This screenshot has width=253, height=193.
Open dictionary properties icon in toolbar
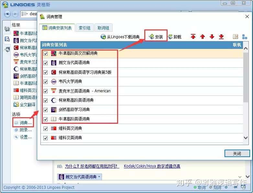tap(236, 37)
